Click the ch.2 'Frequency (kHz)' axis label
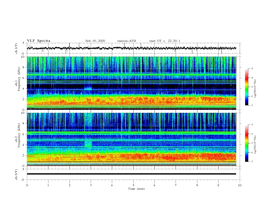The image size is (270, 208). coord(19,135)
